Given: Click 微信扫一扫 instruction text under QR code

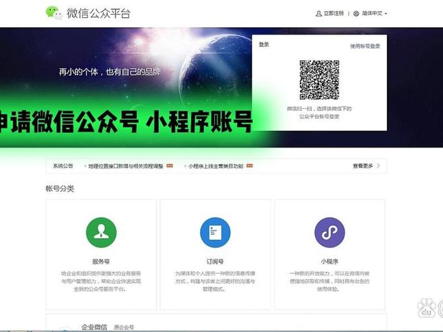Looking at the screenshot, I should coord(320,112).
